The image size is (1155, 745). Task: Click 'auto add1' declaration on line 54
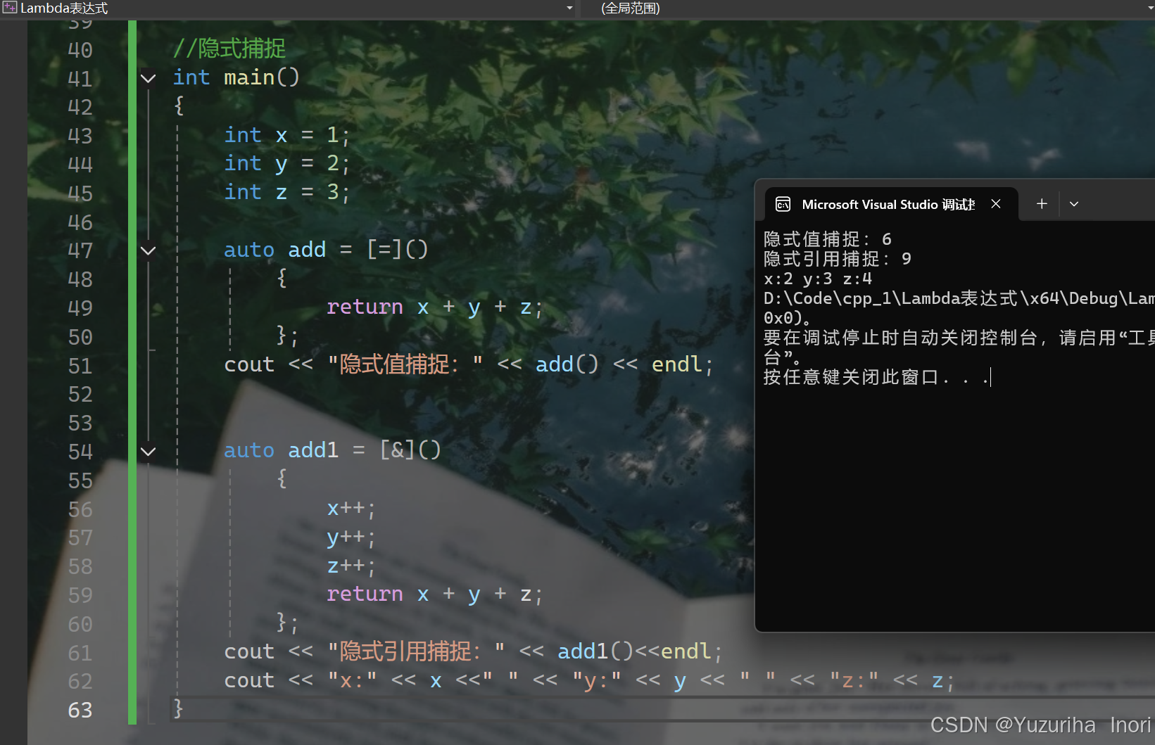[x=282, y=450]
